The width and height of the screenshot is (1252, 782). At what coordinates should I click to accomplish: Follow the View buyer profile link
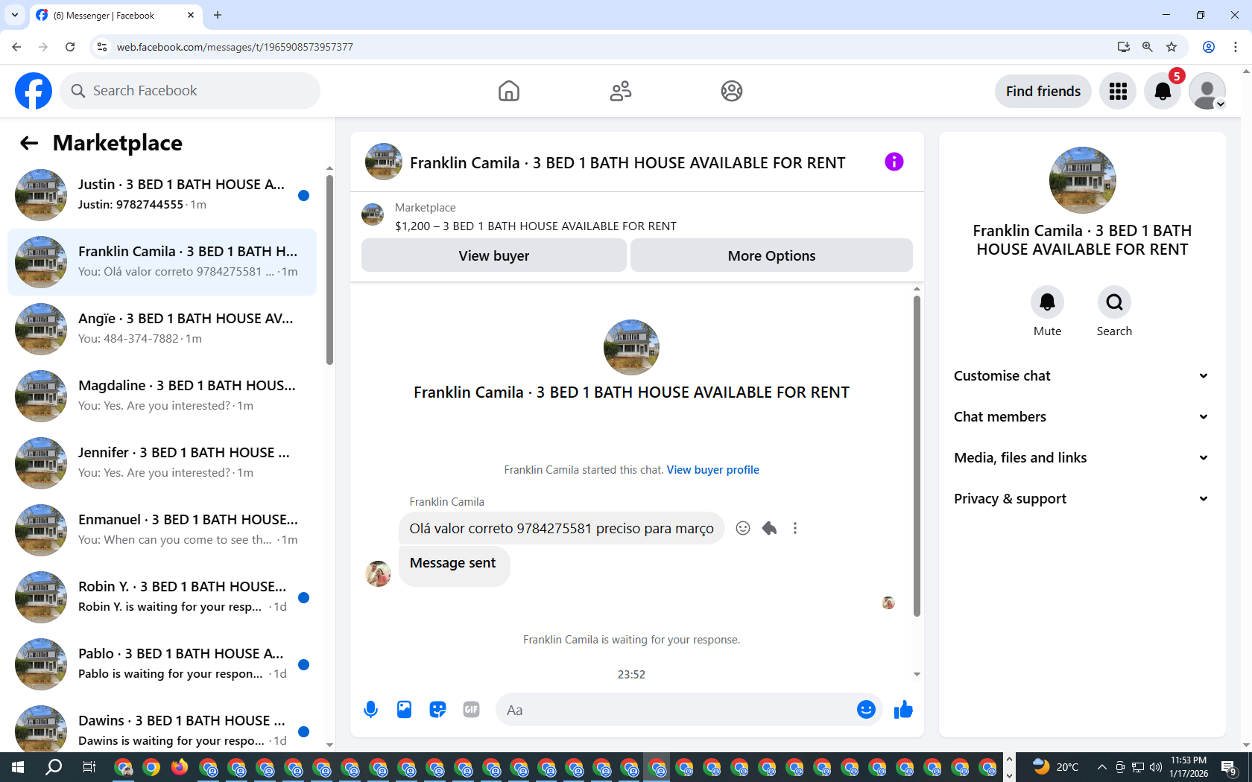pos(712,470)
